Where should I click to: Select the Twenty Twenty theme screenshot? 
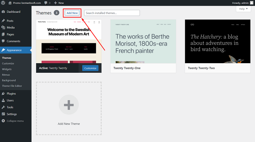click(x=69, y=41)
